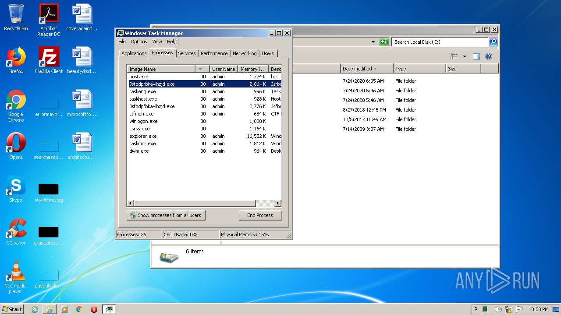The width and height of the screenshot is (561, 315).
Task: Click process list scroll left arrow
Action: (x=131, y=203)
